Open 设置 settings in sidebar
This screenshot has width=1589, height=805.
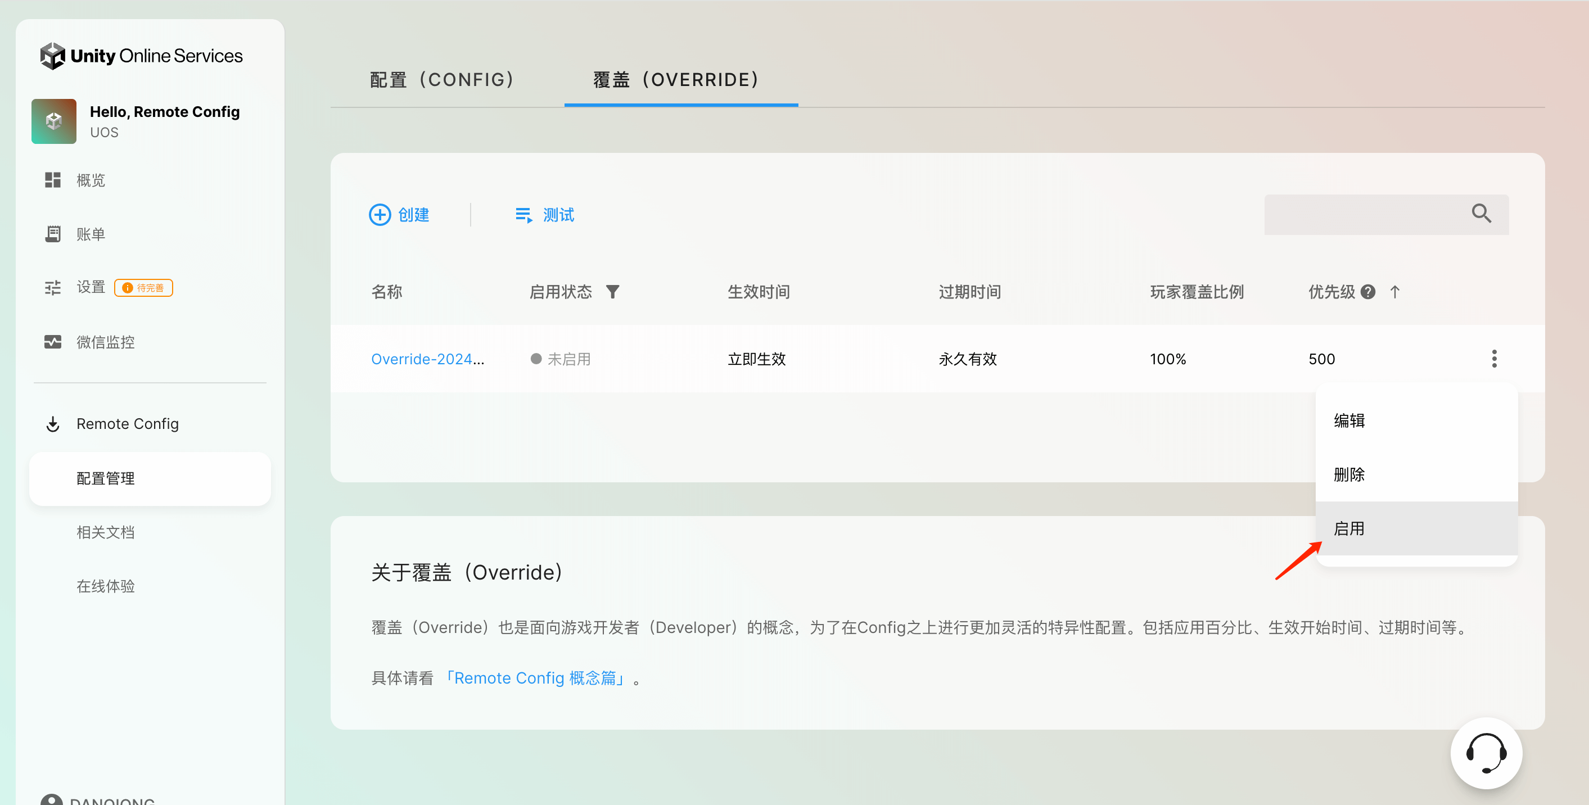(91, 287)
